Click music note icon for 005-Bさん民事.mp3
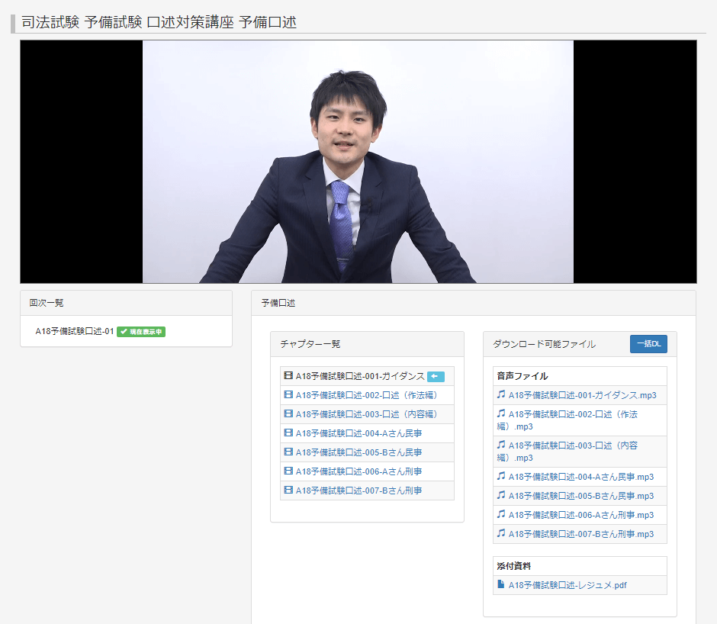Viewport: 717px width, 624px height. (501, 496)
